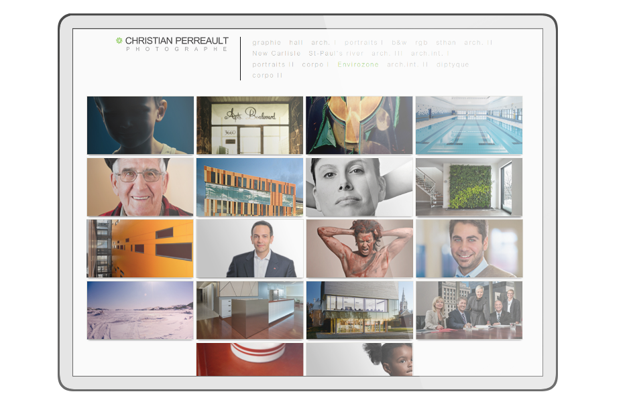This screenshot has height=402, width=629.
Task: View the businessman in dark suit photo
Action: [249, 249]
